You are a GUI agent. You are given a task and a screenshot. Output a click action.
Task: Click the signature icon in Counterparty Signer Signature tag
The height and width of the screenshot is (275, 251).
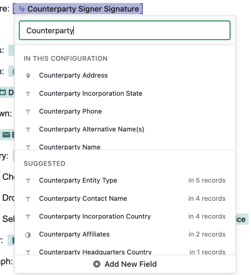[22, 9]
